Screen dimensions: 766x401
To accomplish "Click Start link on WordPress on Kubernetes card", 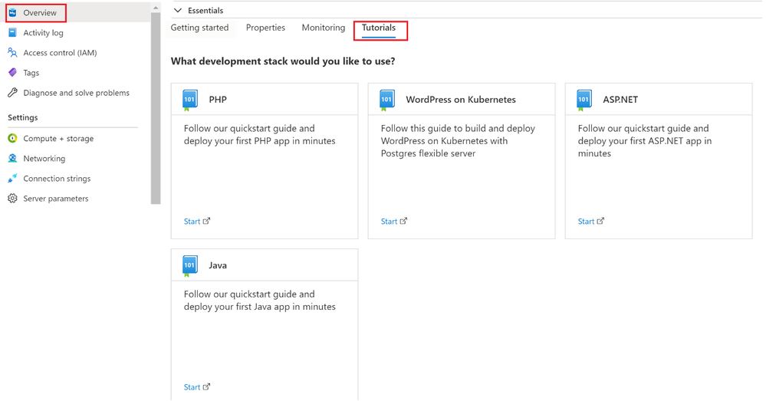I will click(x=389, y=222).
